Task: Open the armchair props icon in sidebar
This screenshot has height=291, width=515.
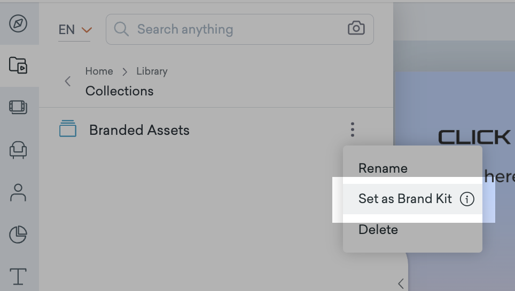Action: tap(18, 150)
